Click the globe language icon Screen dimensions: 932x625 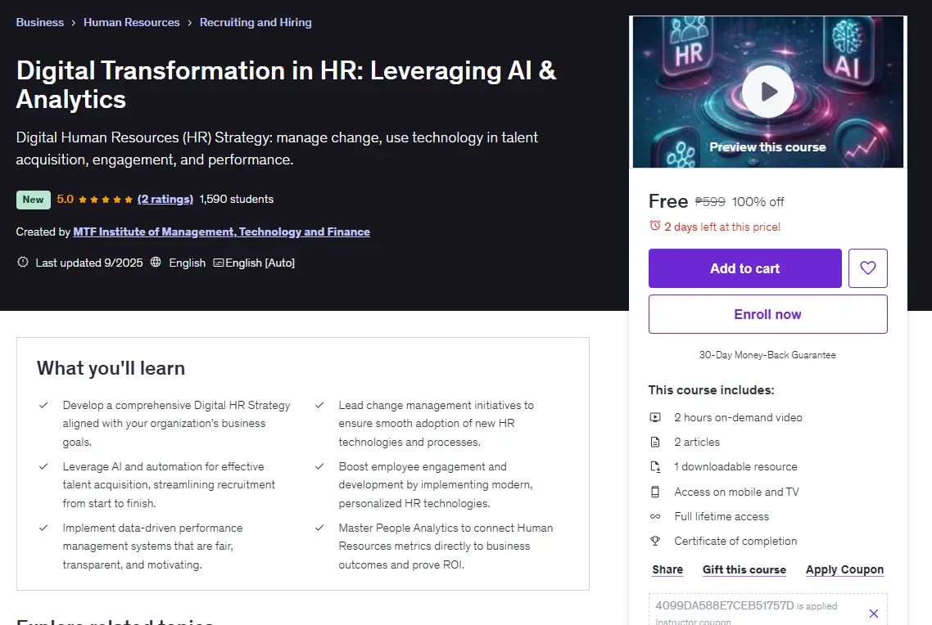tap(156, 262)
